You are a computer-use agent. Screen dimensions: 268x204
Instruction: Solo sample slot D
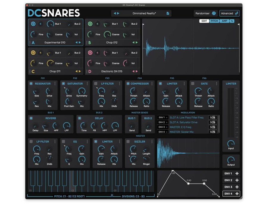click(x=97, y=53)
